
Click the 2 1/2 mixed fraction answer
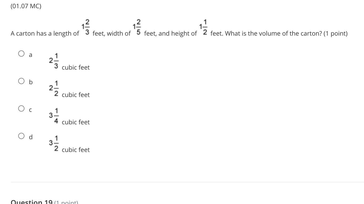pos(54,88)
